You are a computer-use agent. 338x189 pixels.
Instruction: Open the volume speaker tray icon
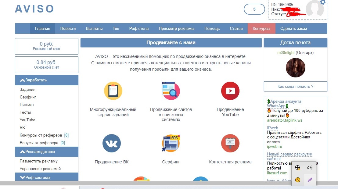pos(310,168)
